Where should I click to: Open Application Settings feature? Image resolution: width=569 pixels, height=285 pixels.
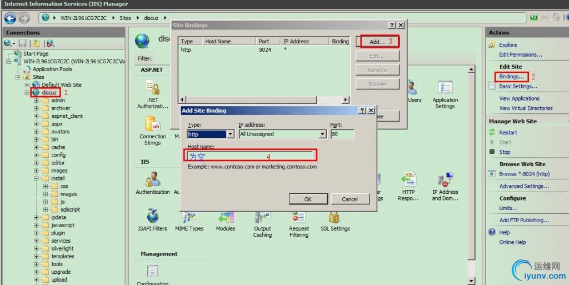coord(445,95)
